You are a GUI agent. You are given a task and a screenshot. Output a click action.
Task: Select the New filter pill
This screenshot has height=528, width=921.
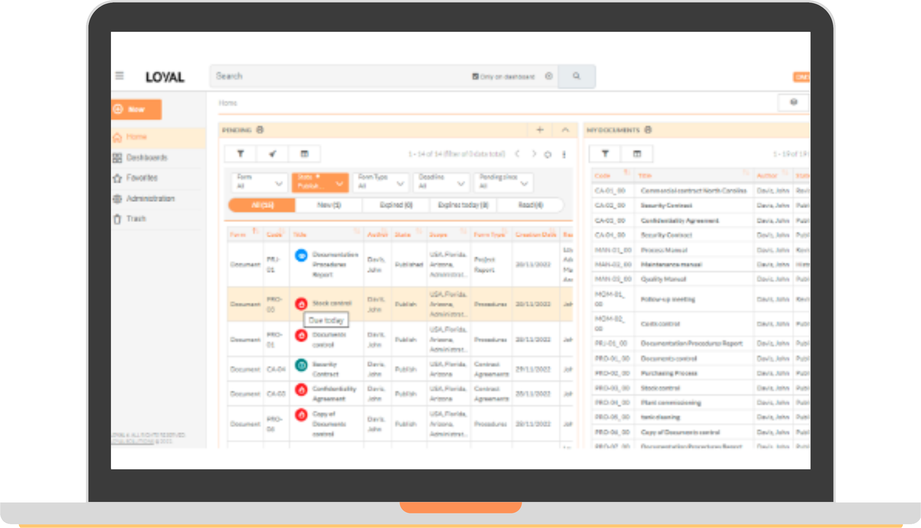point(329,205)
